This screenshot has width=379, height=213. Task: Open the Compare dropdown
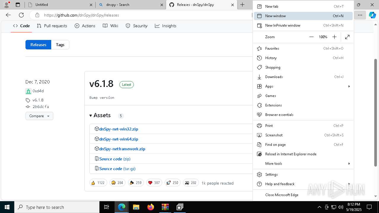tap(39, 116)
